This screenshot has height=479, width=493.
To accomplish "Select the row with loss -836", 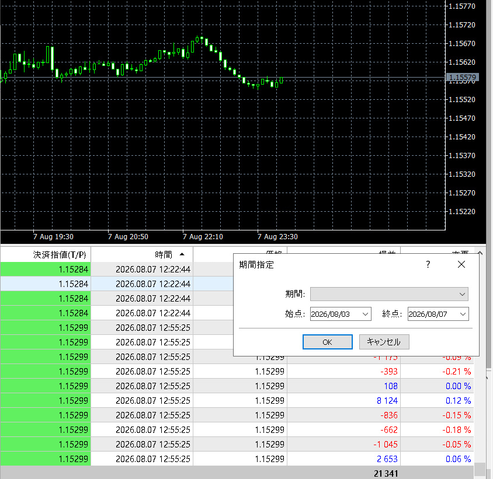I will point(237,415).
